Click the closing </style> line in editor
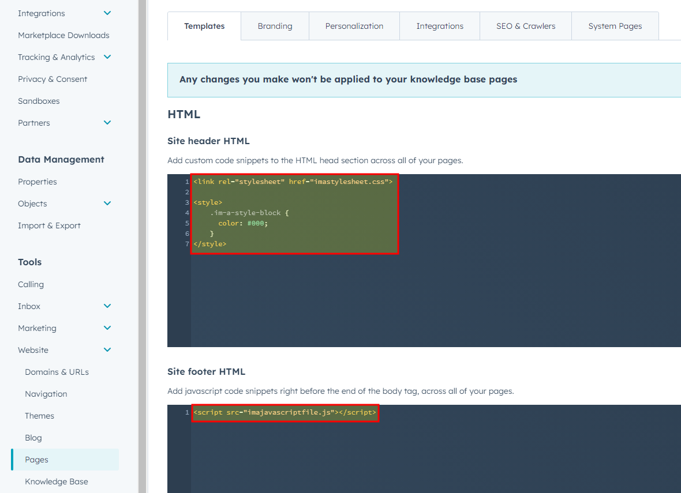Image resolution: width=681 pixels, height=493 pixels. (x=209, y=244)
